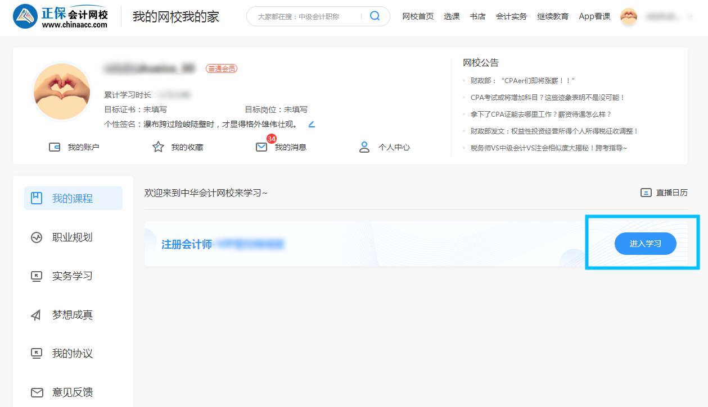
Task: Switch to 网校首页 navigation item
Action: [417, 16]
